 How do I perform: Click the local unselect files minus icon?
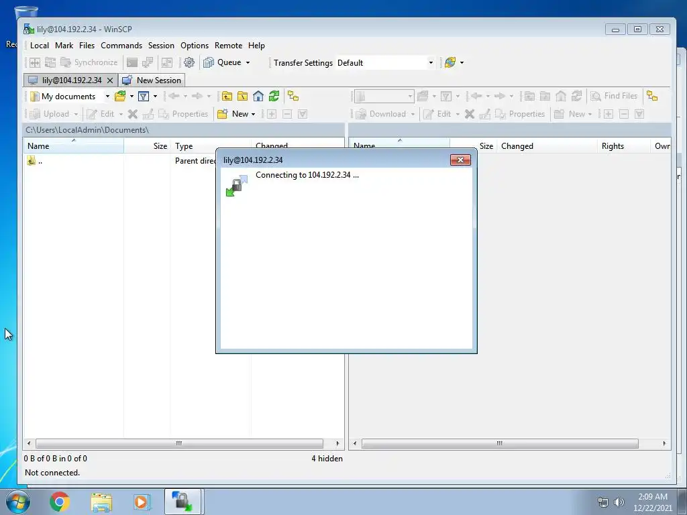pyautogui.click(x=287, y=114)
